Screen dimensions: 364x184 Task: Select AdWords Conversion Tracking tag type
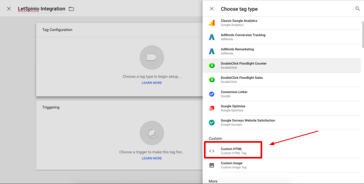[x=282, y=37]
